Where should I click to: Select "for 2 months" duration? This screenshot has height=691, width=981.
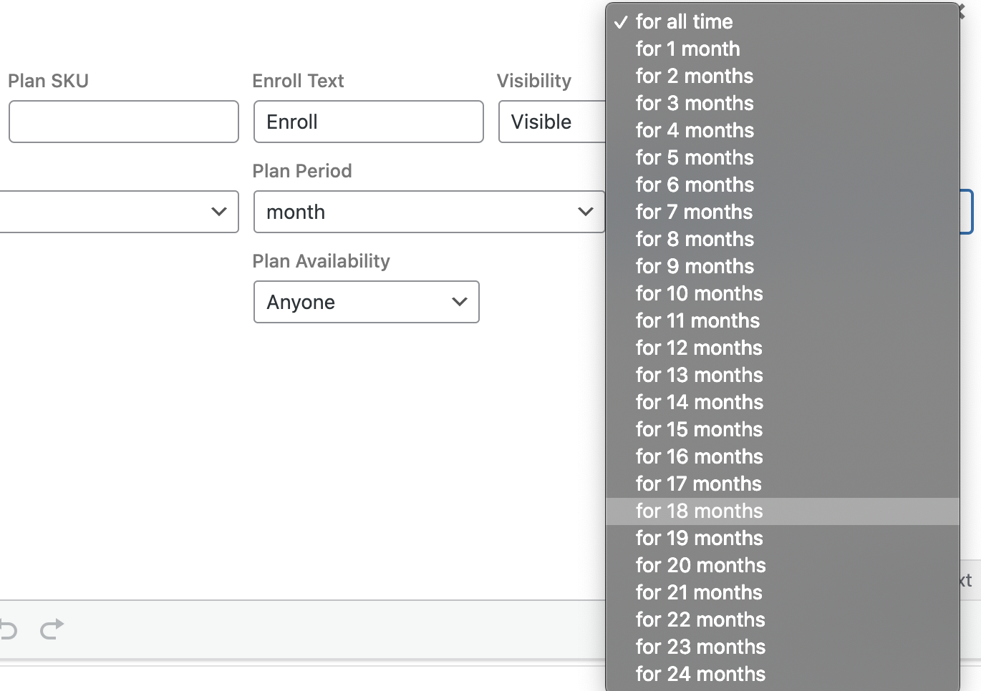[694, 76]
